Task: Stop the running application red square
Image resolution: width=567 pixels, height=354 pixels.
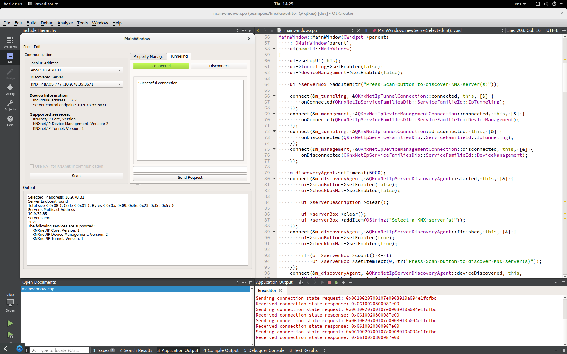Action: coord(329,282)
